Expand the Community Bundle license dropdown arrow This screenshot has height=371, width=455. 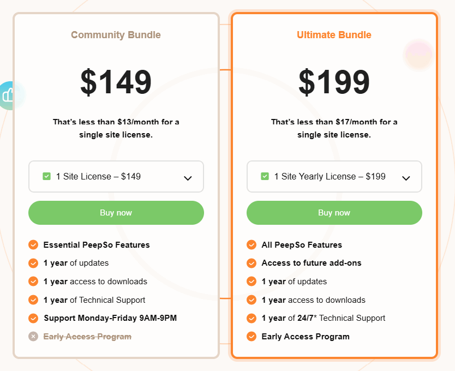coord(188,178)
